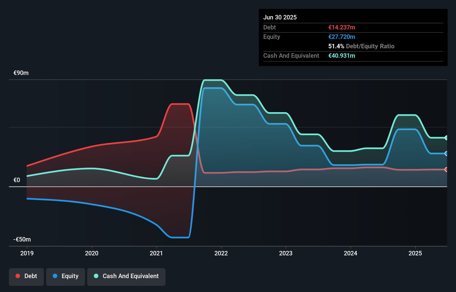
Task: Click the Equity value €27.720m link
Action: pos(342,37)
